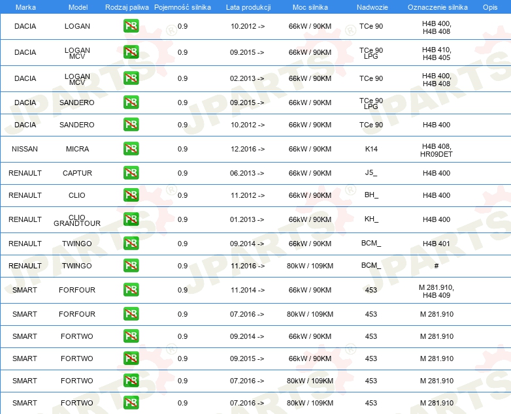Select the fuel icon for Sandero 10.2012
Viewport: 511px width, 414px height.
[x=131, y=125]
